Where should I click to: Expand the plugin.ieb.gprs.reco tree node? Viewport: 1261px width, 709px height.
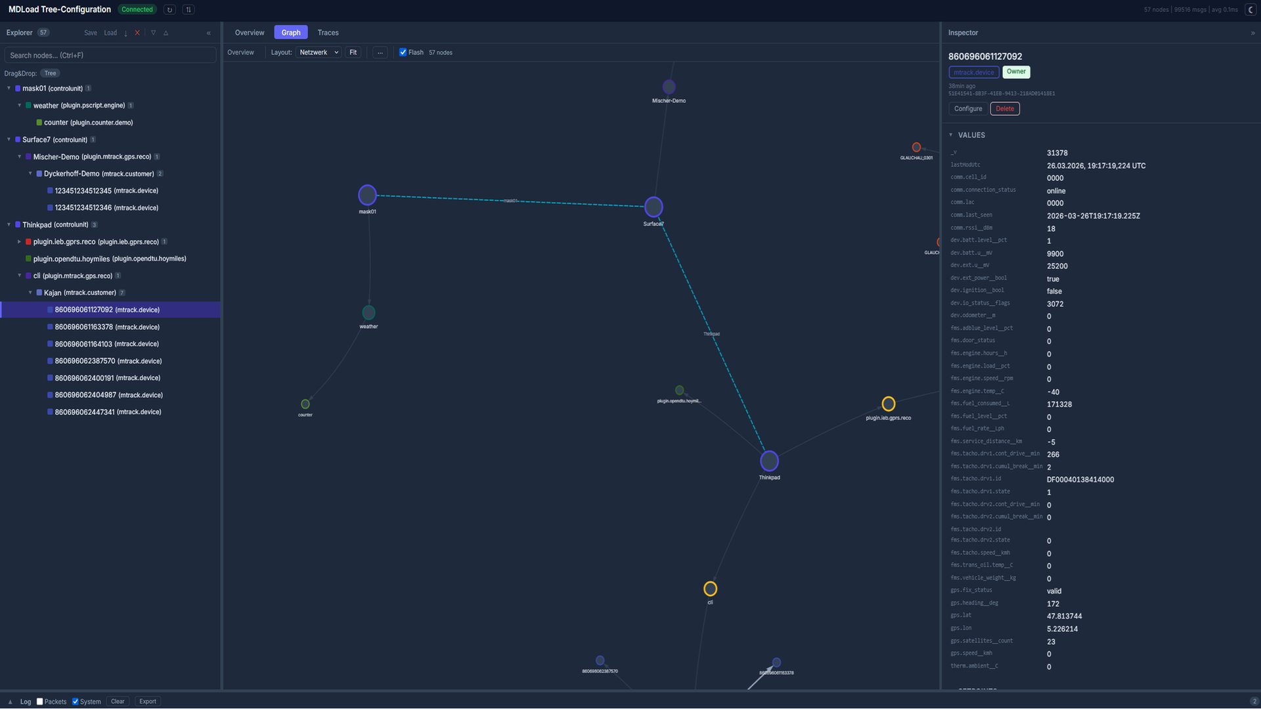point(20,242)
